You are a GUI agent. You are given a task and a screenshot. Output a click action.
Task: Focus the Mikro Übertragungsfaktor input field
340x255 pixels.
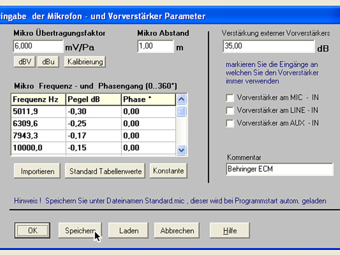38,46
